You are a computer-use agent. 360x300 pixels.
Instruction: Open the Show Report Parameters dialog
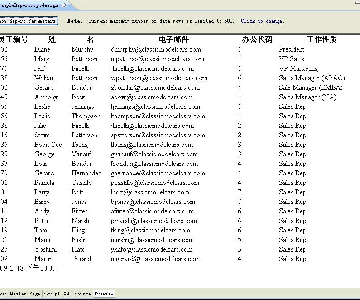click(x=28, y=21)
